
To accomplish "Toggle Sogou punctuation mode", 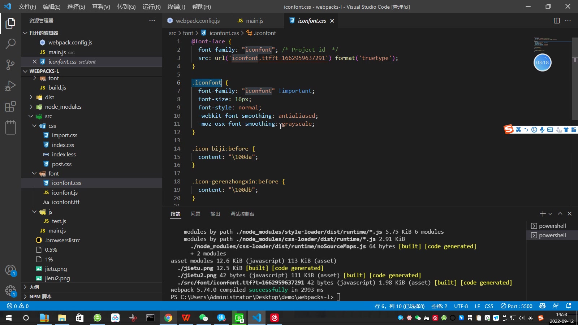I will click(526, 130).
